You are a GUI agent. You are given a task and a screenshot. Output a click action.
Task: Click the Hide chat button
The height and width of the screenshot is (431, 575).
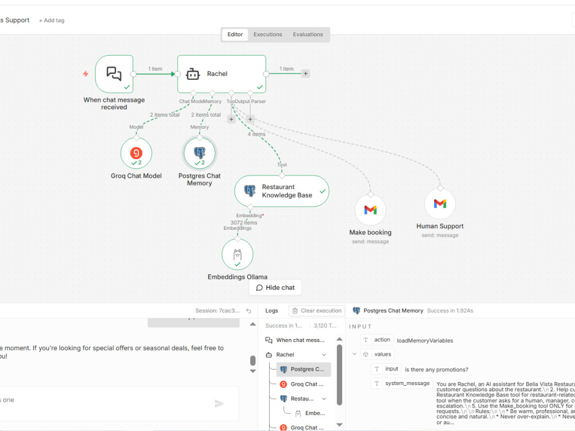click(x=275, y=288)
